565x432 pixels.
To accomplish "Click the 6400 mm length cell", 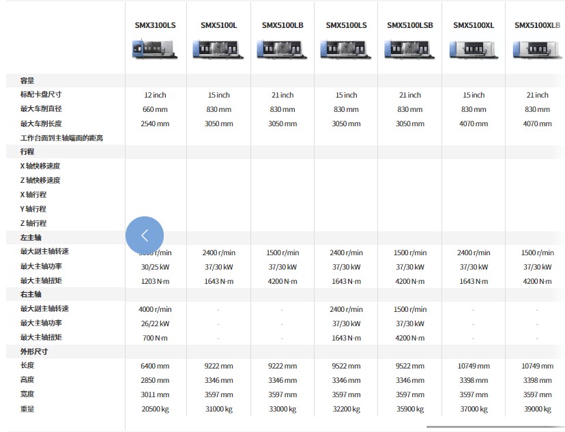I will pyautogui.click(x=155, y=366).
